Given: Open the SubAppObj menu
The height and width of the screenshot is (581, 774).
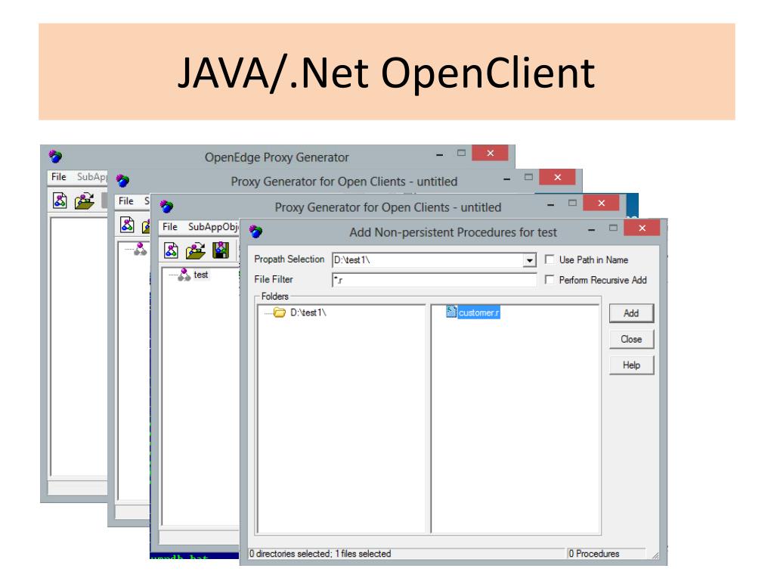Looking at the screenshot, I should coord(213,227).
